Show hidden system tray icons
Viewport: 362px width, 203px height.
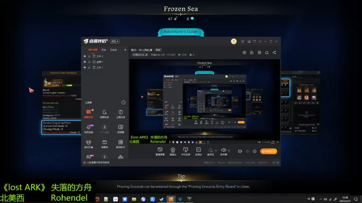(x=321, y=199)
